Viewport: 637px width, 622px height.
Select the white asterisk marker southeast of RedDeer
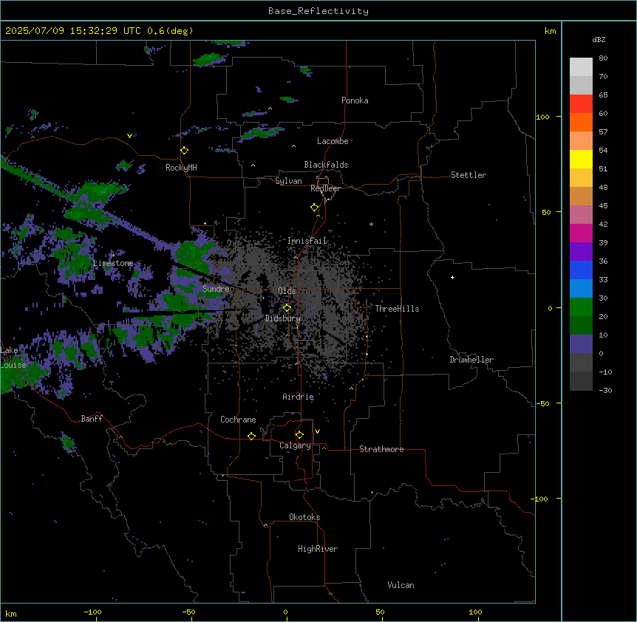pyautogui.click(x=371, y=224)
